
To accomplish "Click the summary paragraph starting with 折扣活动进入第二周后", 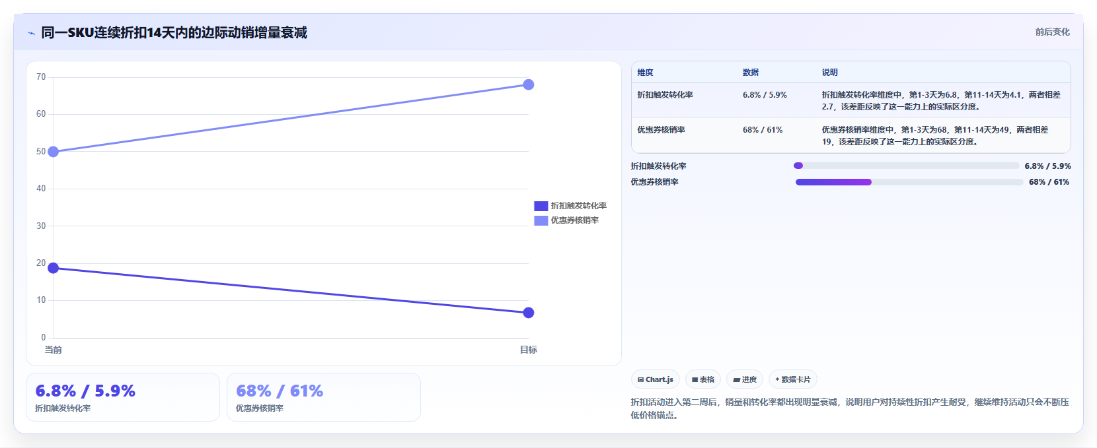I will pyautogui.click(x=850, y=408).
